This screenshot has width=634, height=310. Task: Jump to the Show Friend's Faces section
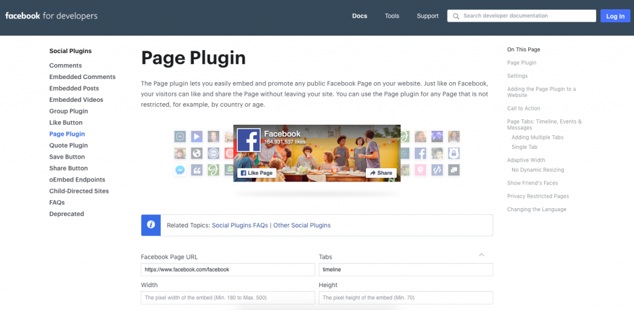(532, 183)
